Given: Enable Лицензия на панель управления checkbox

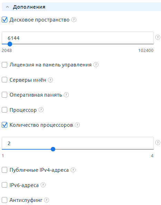Looking at the screenshot, I should (x=4, y=65).
